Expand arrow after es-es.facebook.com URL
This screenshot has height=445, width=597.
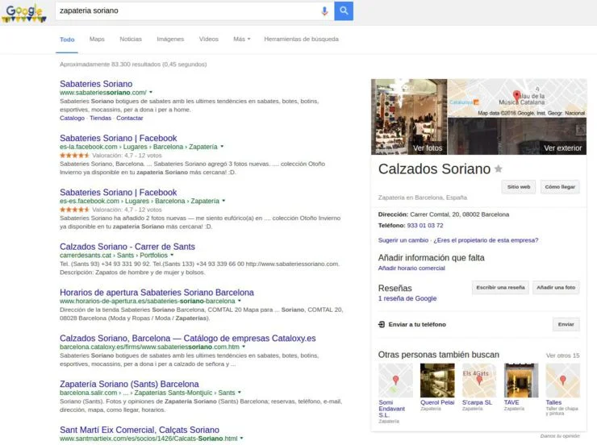[x=223, y=201]
